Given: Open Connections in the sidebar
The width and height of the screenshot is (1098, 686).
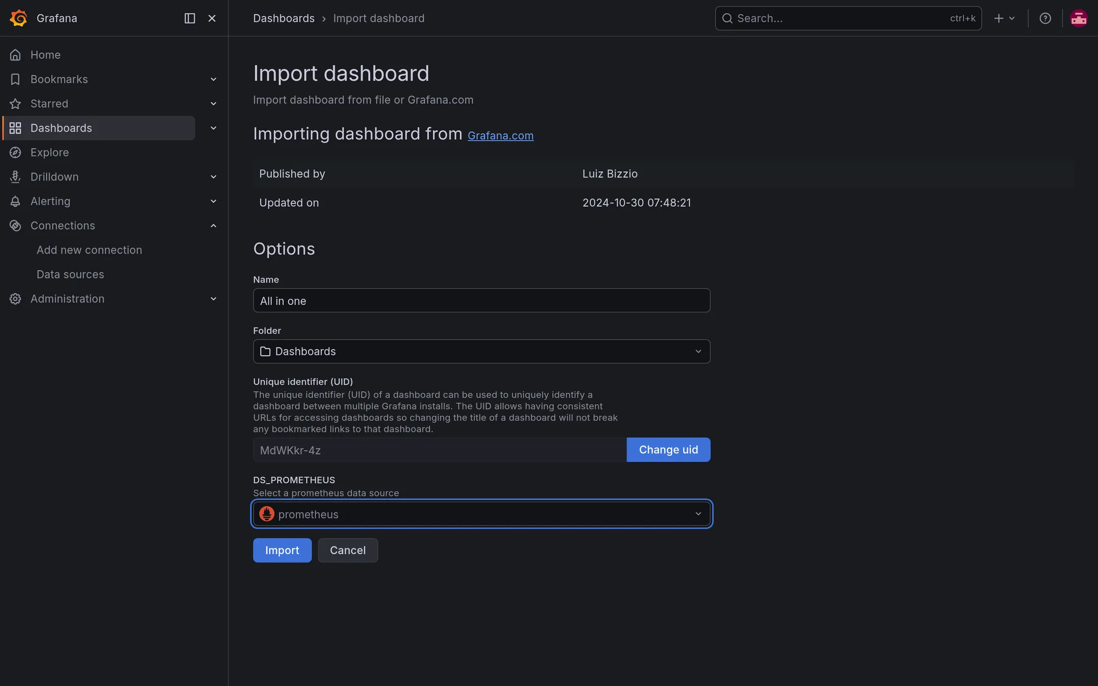Looking at the screenshot, I should [63, 226].
